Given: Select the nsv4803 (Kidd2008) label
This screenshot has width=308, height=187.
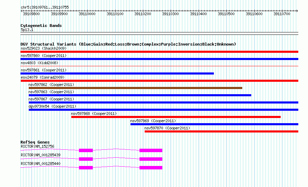Looking at the screenshot, I should 39,63.
